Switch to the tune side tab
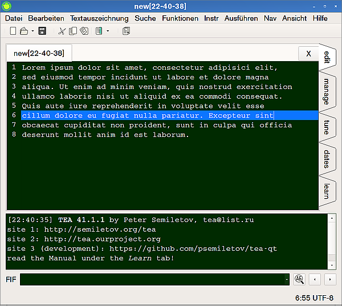Viewport: 342px width, 306px height. coord(327,127)
